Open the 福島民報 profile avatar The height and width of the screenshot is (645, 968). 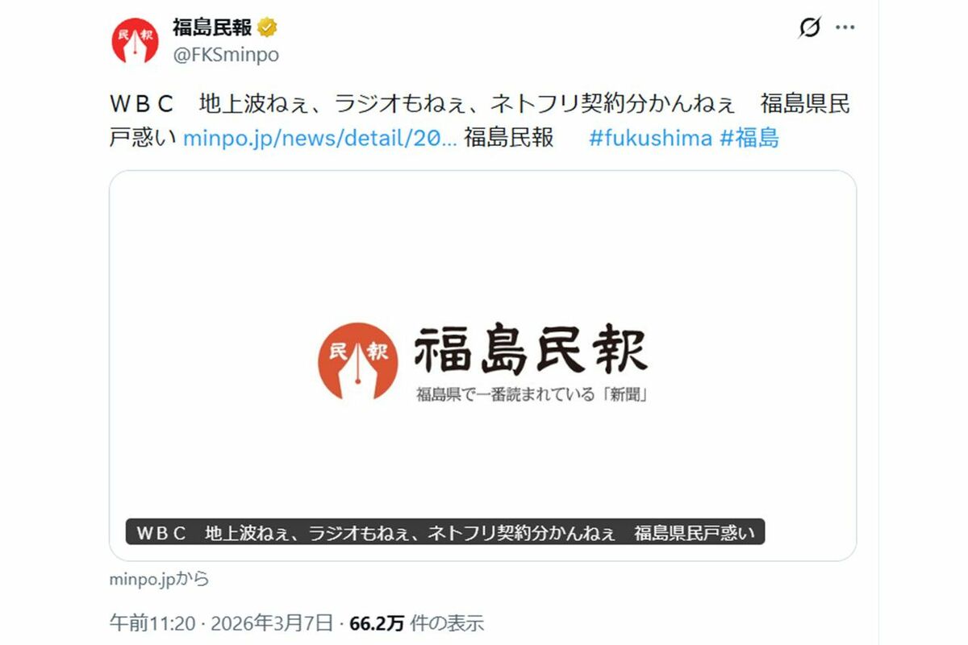[x=135, y=39]
